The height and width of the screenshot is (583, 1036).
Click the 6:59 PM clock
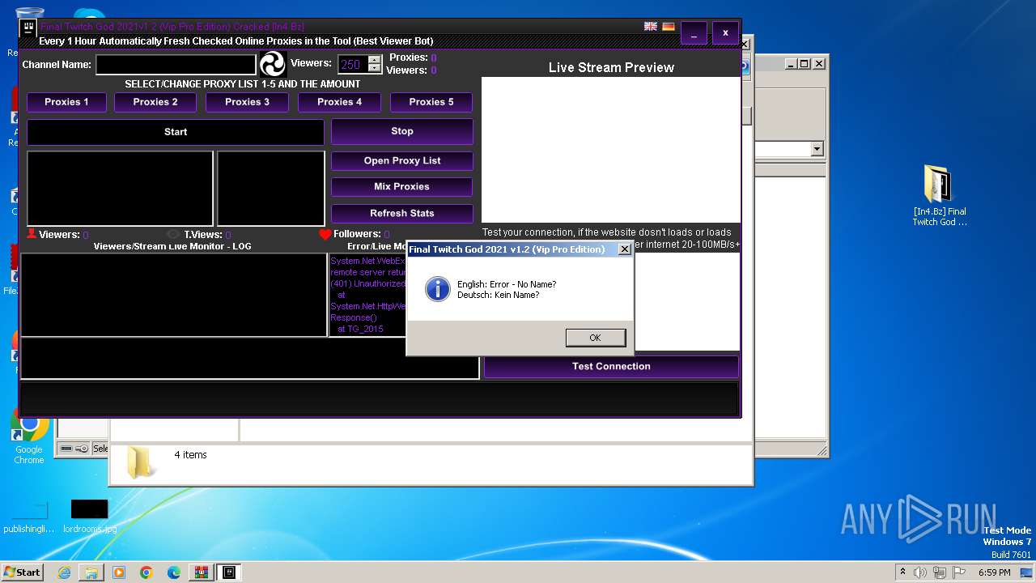tap(994, 572)
